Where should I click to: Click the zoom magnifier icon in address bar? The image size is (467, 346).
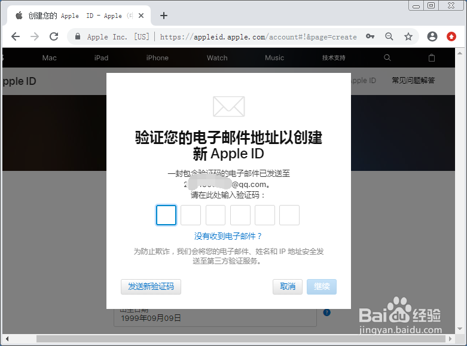tap(389, 36)
